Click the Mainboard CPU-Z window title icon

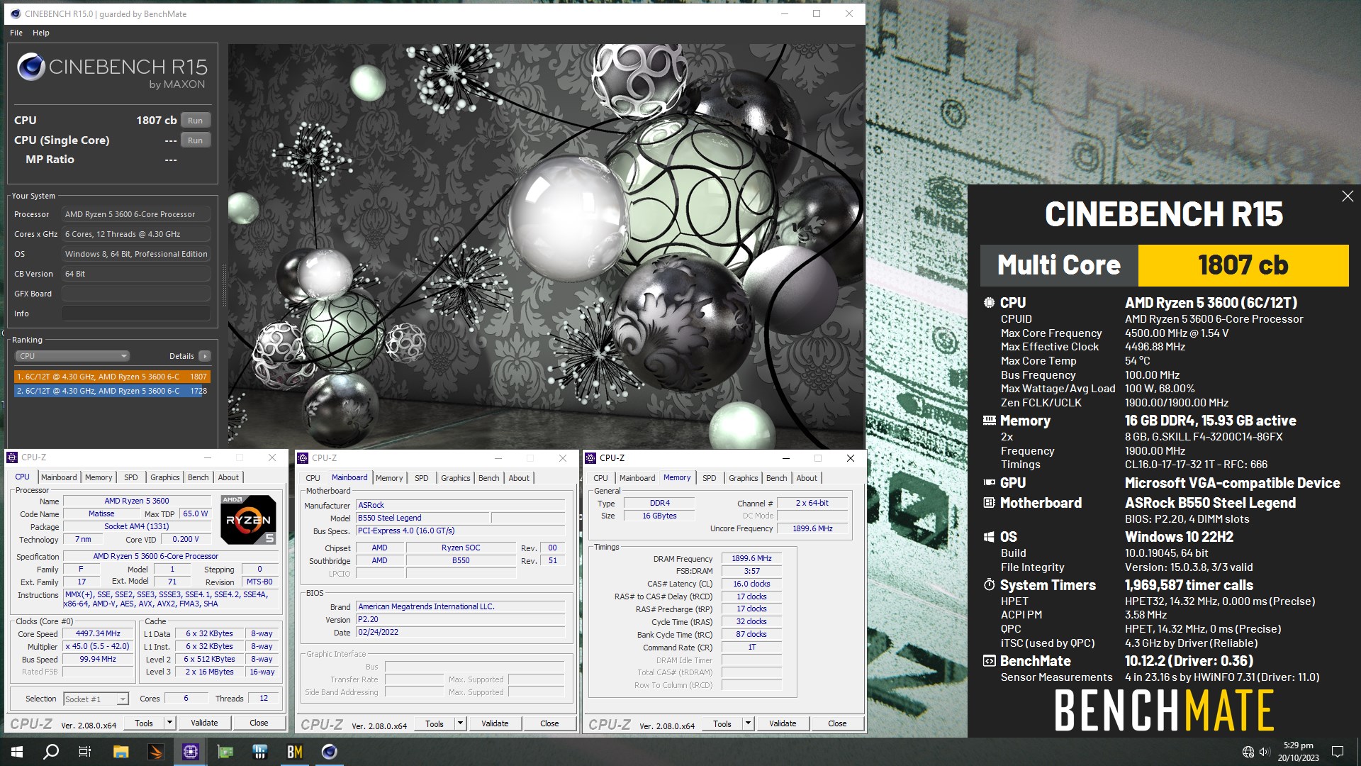(303, 458)
